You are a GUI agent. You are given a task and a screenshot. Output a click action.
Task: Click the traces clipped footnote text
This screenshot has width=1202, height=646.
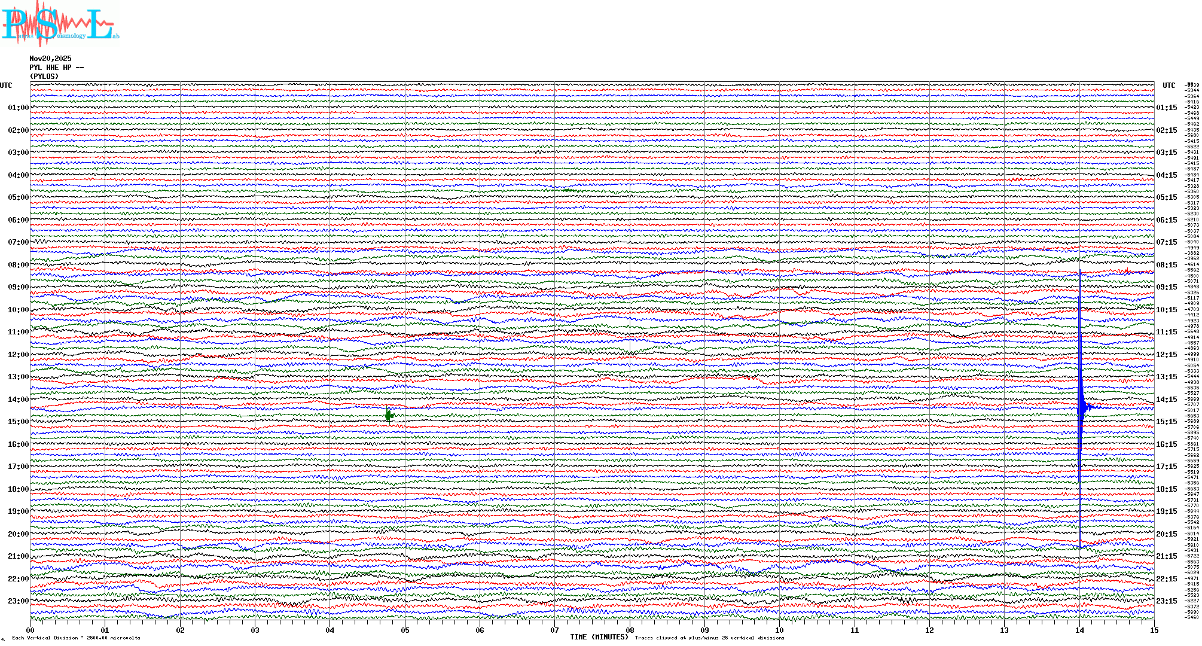coord(709,638)
